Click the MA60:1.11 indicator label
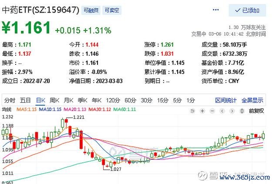273x184 pixels. pyautogui.click(x=125, y=109)
